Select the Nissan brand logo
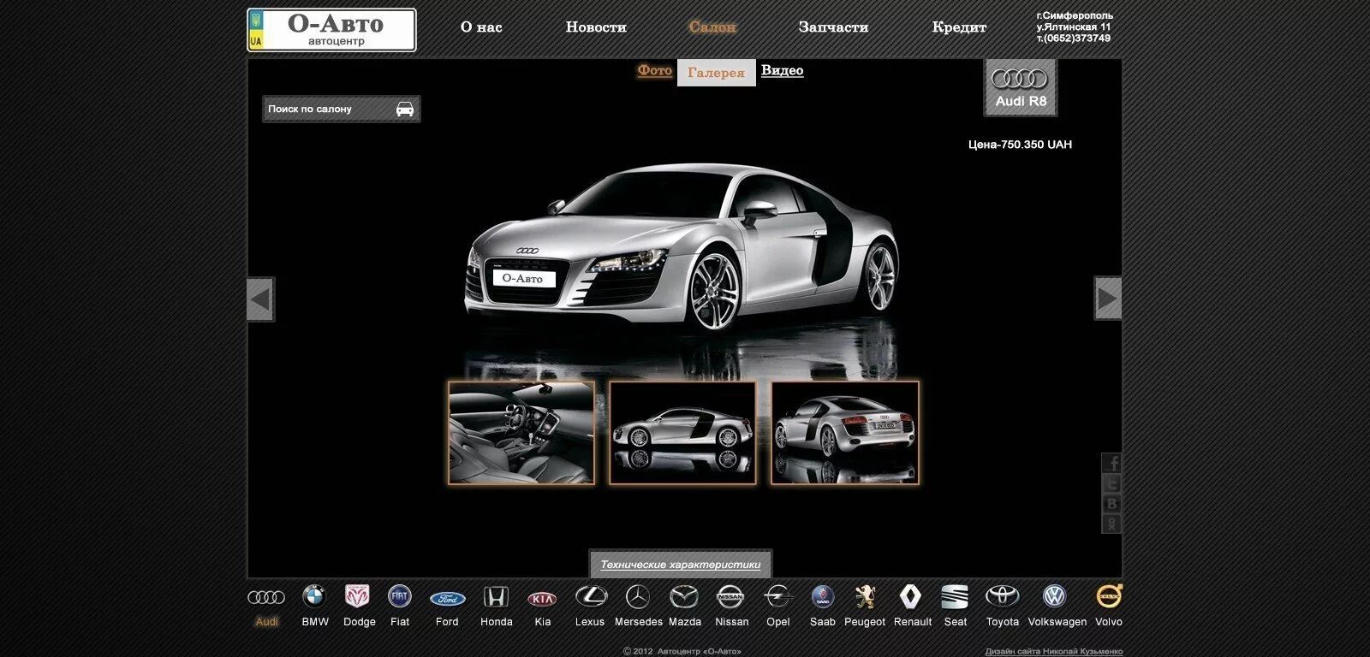This screenshot has width=1370, height=657. [x=730, y=596]
